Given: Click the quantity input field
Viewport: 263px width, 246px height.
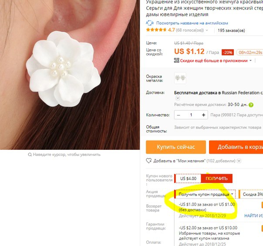Looking at the screenshot, I should [191, 115].
